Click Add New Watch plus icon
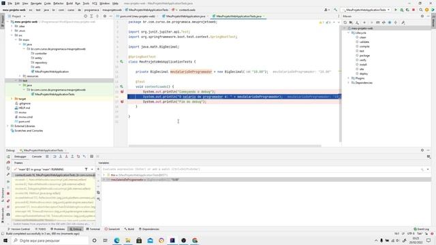 click(x=98, y=169)
